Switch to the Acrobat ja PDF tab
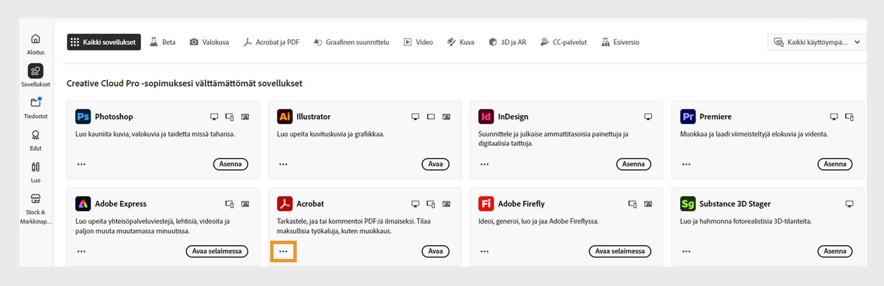The width and height of the screenshot is (884, 286). click(271, 42)
